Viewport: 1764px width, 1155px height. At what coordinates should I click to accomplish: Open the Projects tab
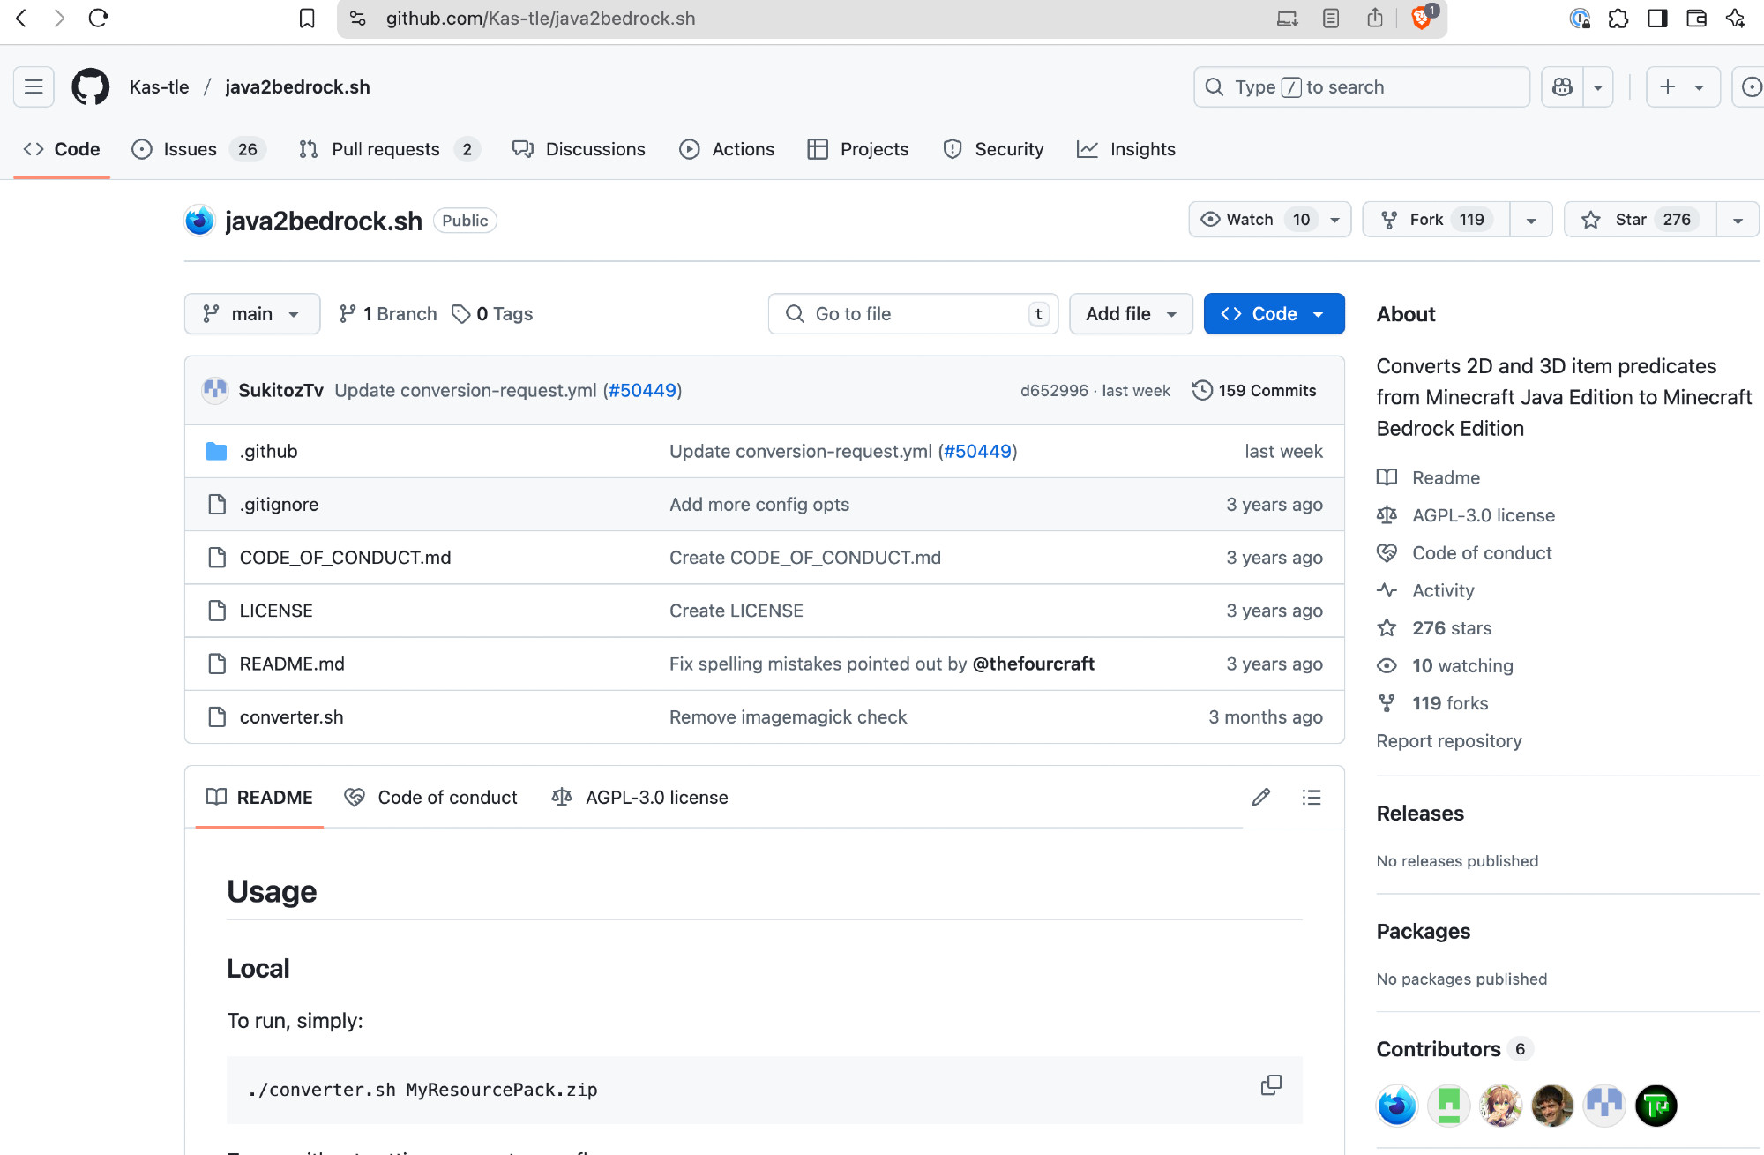(x=857, y=149)
